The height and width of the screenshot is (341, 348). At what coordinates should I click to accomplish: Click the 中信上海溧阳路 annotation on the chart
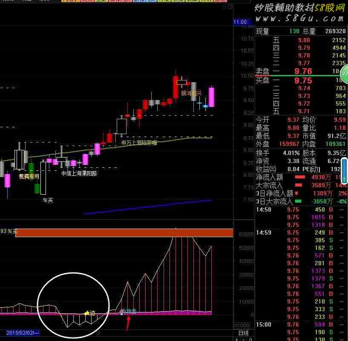pos(79,173)
